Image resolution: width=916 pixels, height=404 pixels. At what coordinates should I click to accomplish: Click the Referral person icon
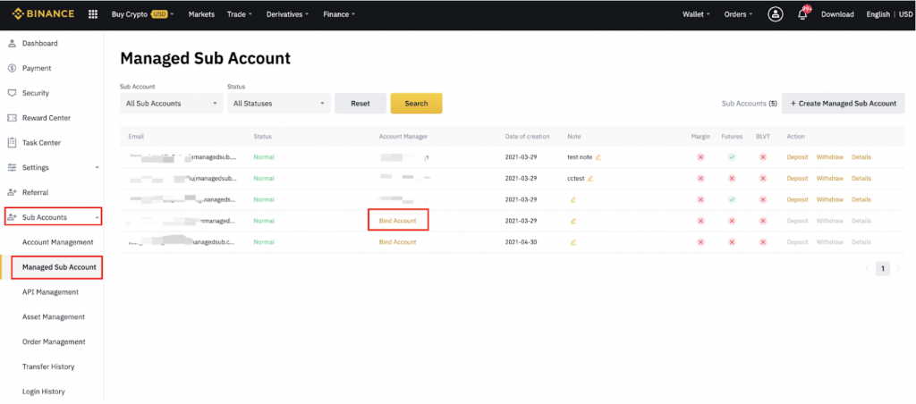(x=12, y=192)
